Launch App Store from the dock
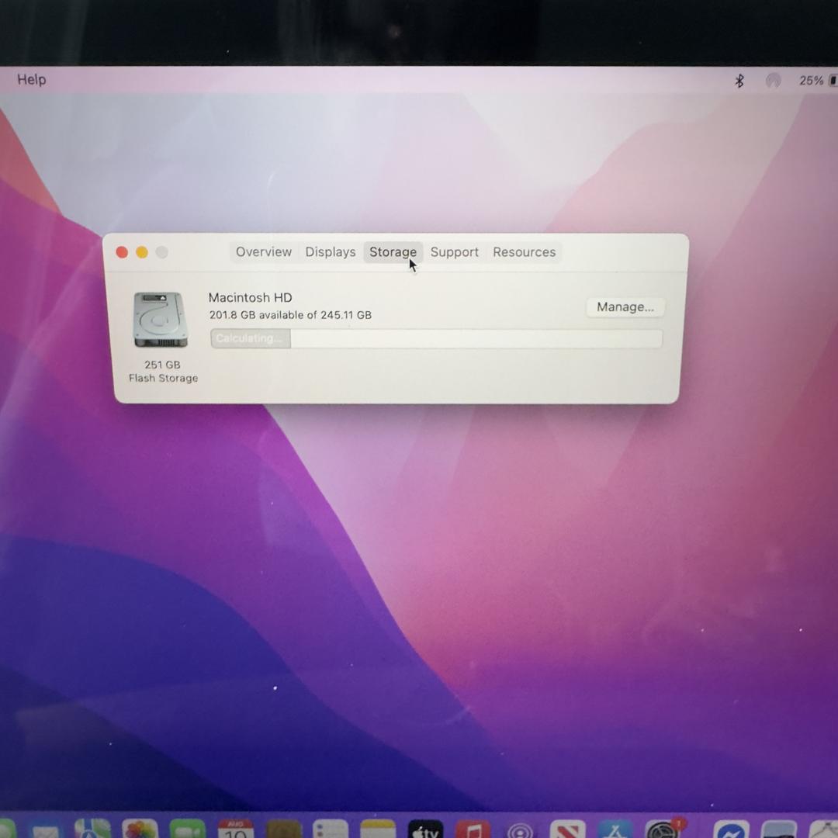The image size is (838, 838). click(x=615, y=829)
